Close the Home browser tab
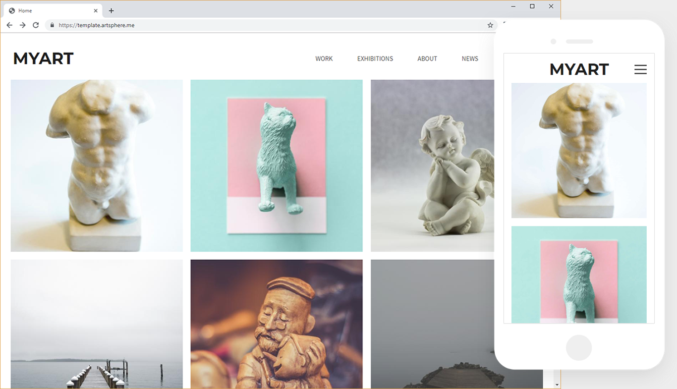Screen dimensions: 677x389 pos(96,11)
